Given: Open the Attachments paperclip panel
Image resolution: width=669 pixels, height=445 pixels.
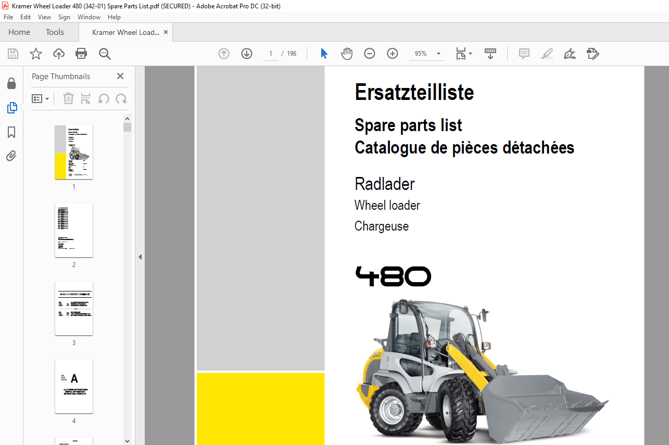Looking at the screenshot, I should click(11, 156).
